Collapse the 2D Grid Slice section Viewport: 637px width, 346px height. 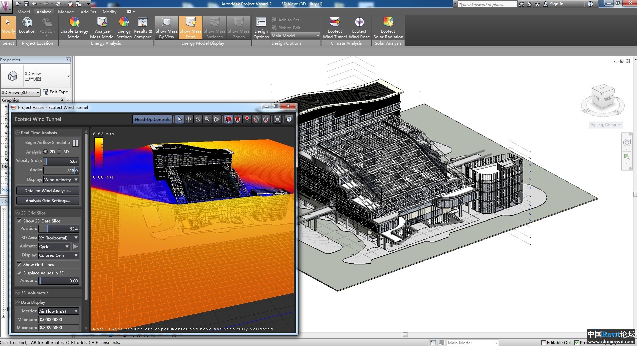point(17,213)
